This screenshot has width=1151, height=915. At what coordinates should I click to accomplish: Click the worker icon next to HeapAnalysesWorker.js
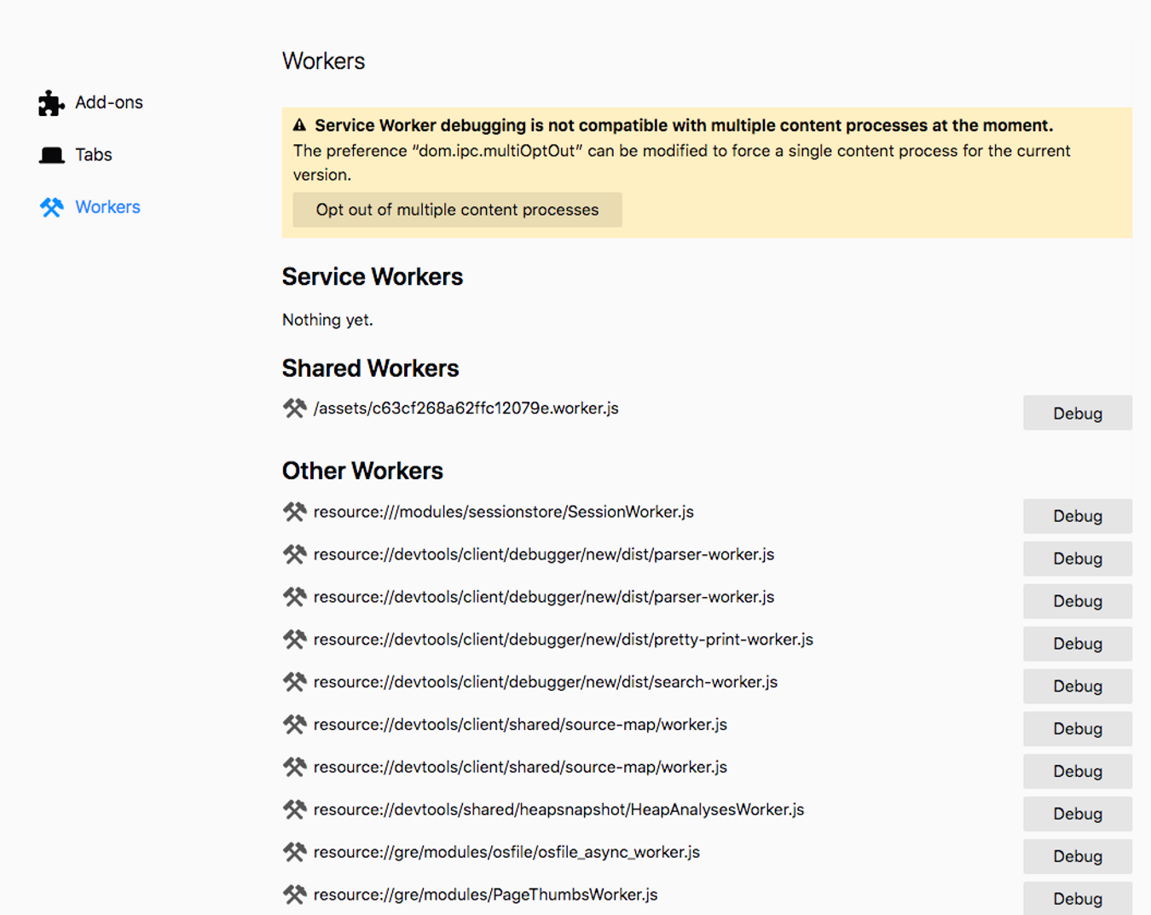pyautogui.click(x=294, y=809)
